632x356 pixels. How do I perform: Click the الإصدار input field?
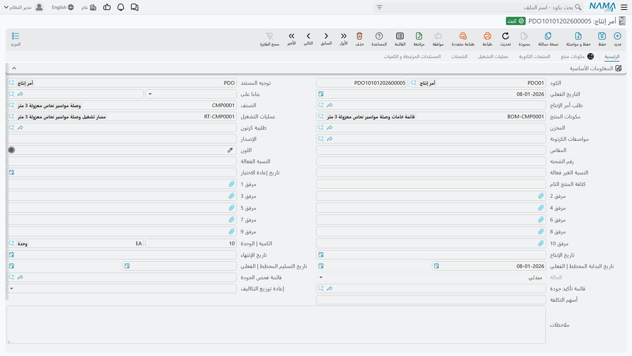121,139
